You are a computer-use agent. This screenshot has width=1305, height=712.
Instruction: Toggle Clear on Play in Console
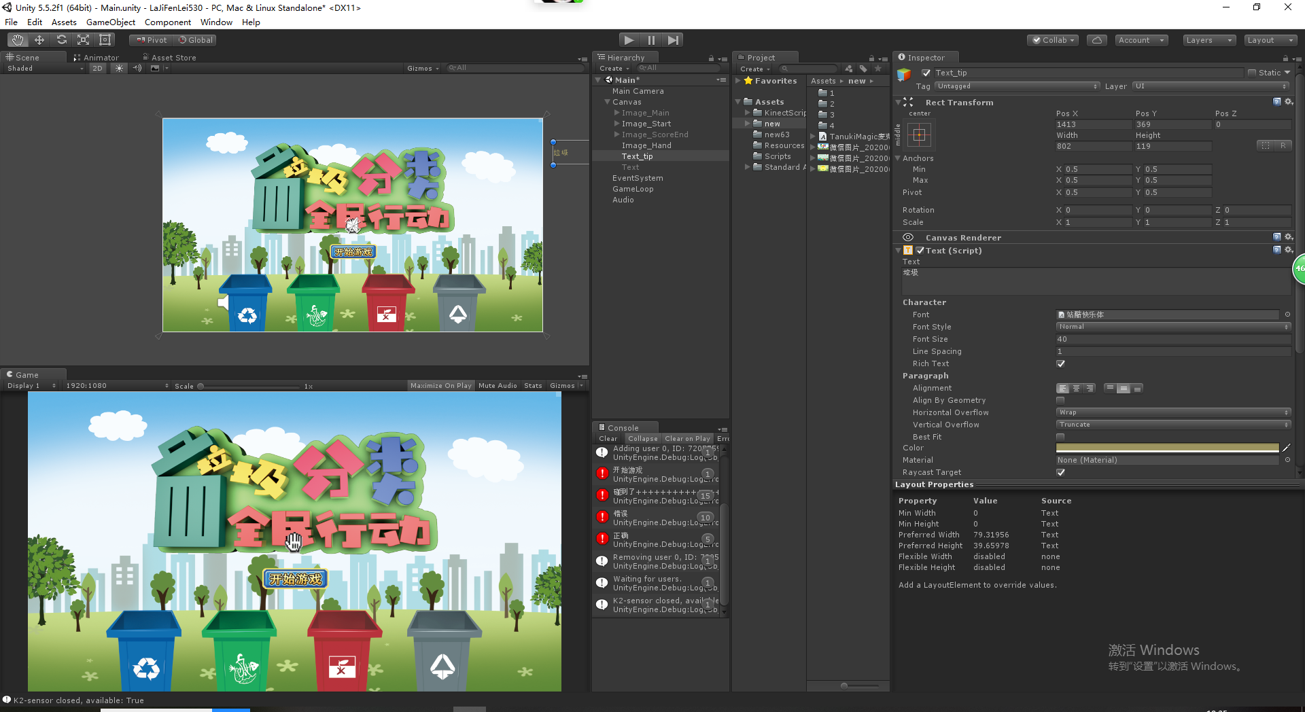[x=687, y=439]
